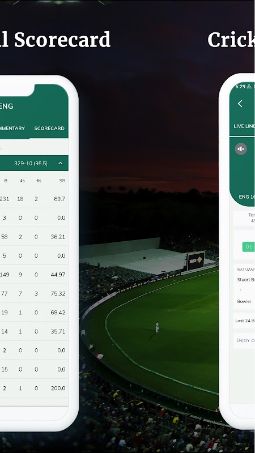Screen dimensions: 255x453
Task: Select the row with strike rate 75.32
Action: tap(34, 293)
